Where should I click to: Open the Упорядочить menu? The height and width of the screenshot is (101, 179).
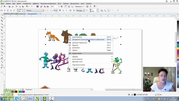(x=27, y=4)
